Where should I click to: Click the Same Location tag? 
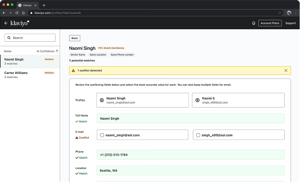[98, 55]
